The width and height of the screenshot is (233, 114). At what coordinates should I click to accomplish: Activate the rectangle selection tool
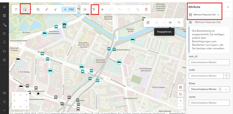pyautogui.click(x=25, y=9)
